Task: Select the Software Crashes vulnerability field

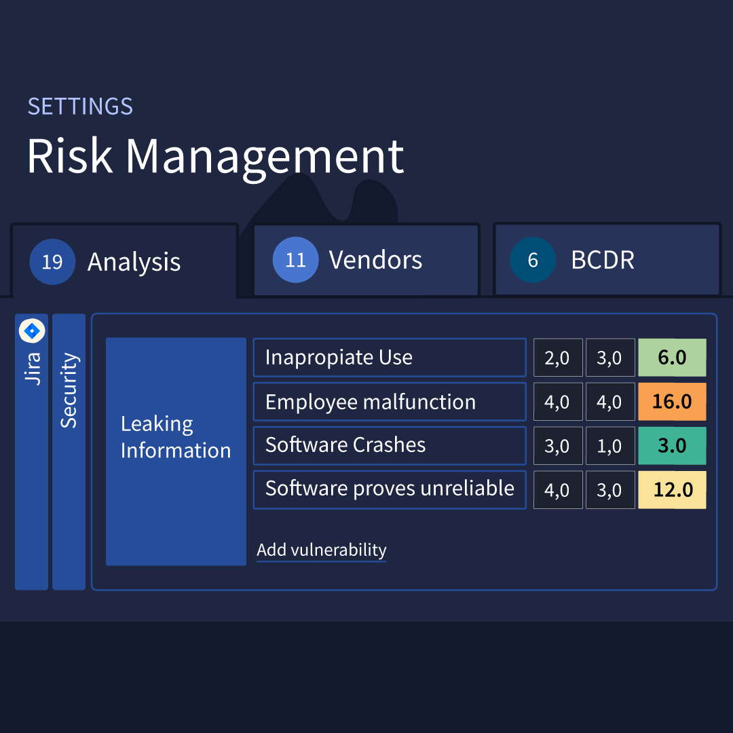Action: [x=390, y=445]
